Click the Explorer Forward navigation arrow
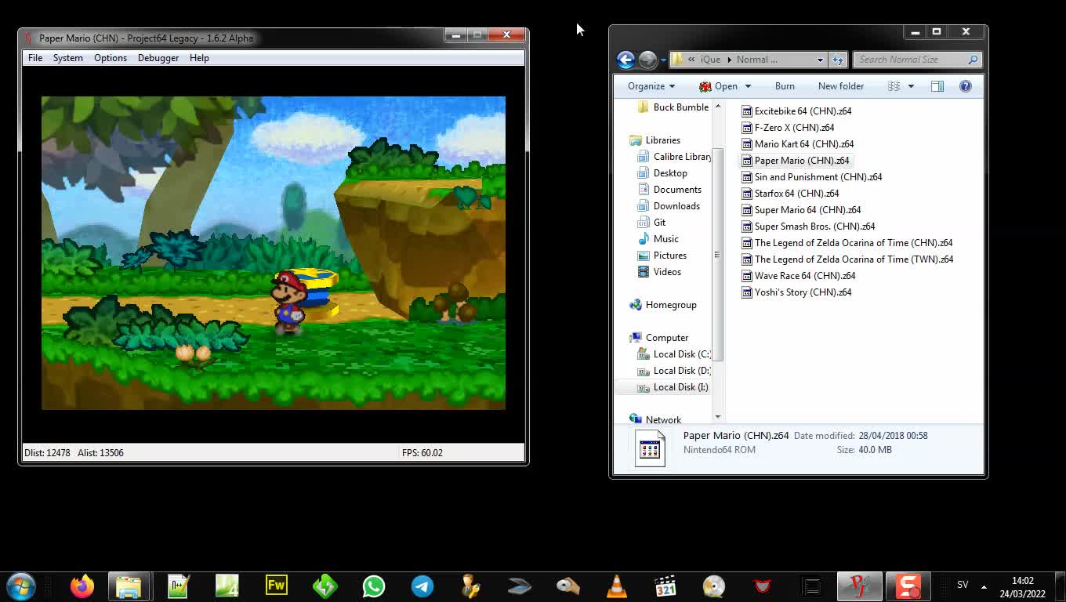The image size is (1066, 602). pyautogui.click(x=647, y=60)
